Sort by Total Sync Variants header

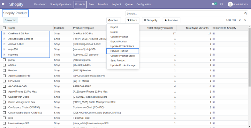click(x=197, y=28)
